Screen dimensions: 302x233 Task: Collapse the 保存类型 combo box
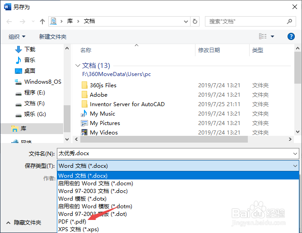click(295, 166)
